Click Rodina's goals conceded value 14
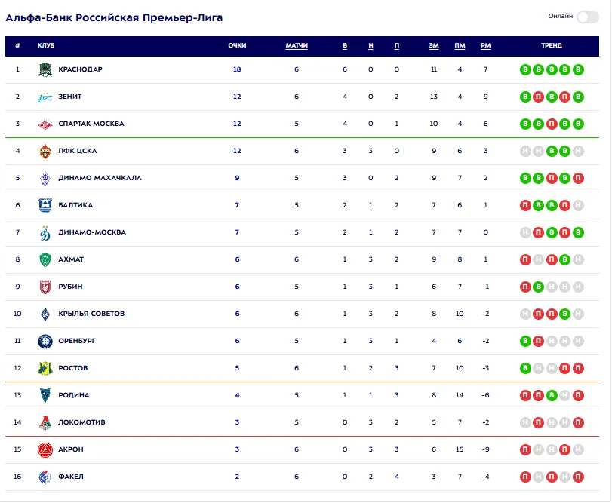 (460, 395)
